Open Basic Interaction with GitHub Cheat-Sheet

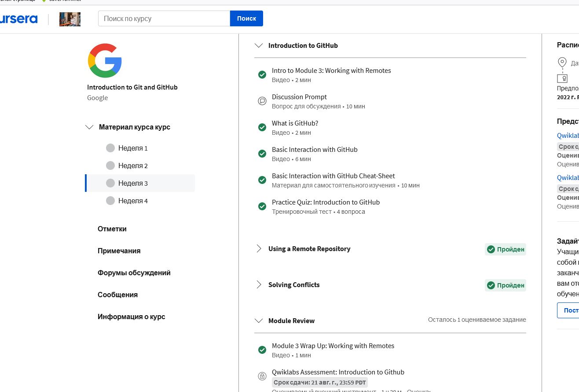(x=333, y=176)
